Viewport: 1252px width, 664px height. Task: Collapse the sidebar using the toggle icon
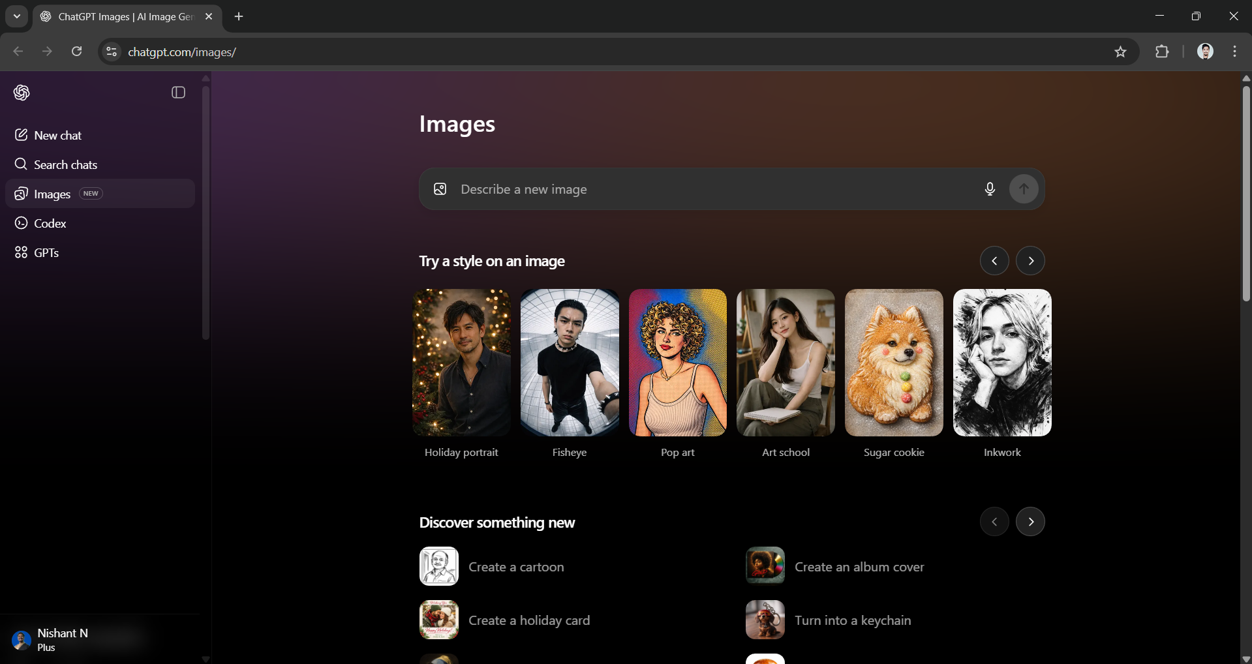[x=177, y=93]
